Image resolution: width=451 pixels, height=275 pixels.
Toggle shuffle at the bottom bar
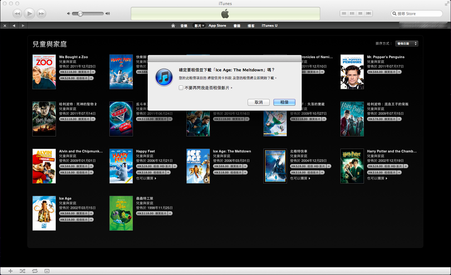click(x=23, y=271)
